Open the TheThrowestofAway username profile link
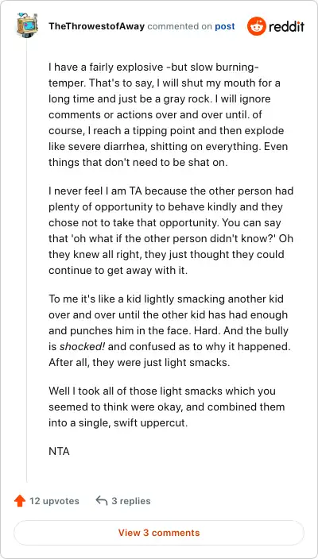This screenshot has height=559, width=318. pyautogui.click(x=96, y=26)
